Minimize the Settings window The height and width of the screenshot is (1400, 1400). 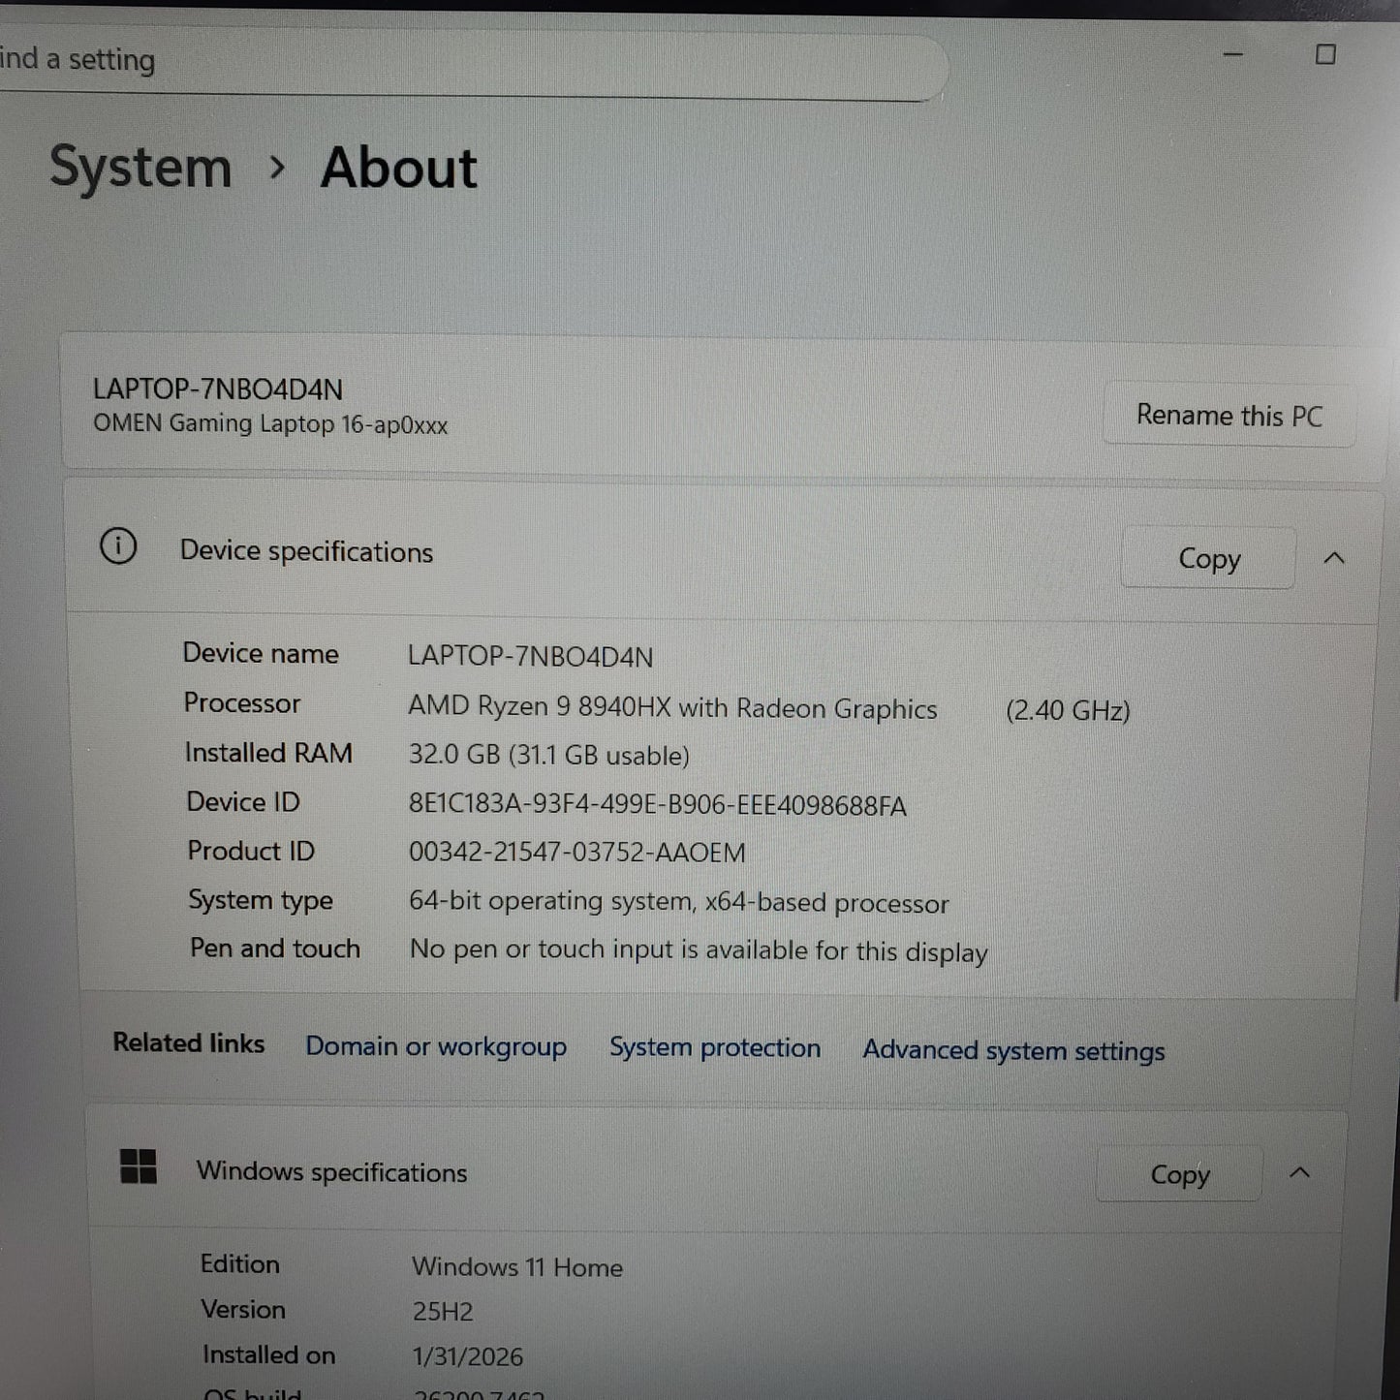1233,54
